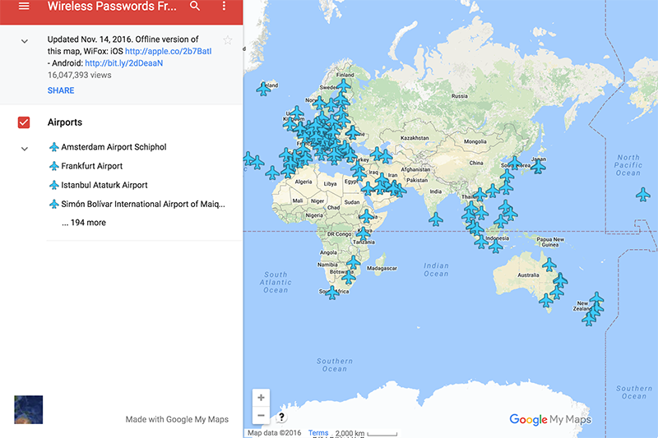The width and height of the screenshot is (658, 438).
Task: Open keyboard shortcuts help question mark icon
Action: pyautogui.click(x=281, y=417)
